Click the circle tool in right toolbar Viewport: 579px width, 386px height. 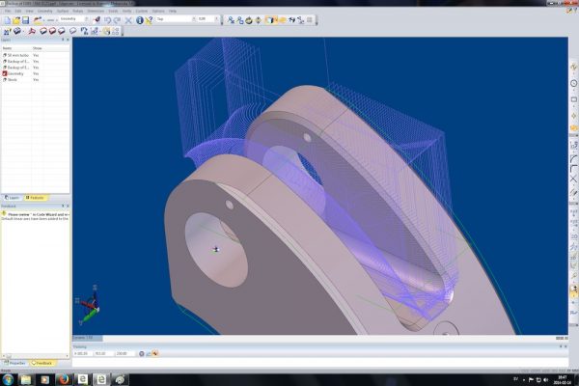tap(573, 84)
